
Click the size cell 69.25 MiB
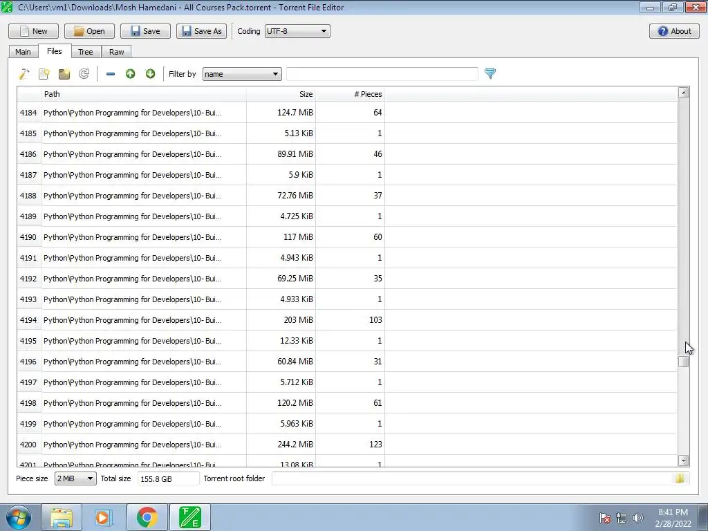281,279
